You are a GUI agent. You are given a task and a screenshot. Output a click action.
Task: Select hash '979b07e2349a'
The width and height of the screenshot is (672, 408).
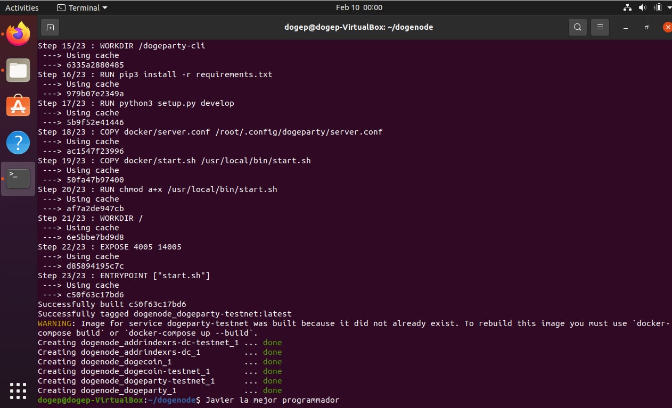point(95,94)
